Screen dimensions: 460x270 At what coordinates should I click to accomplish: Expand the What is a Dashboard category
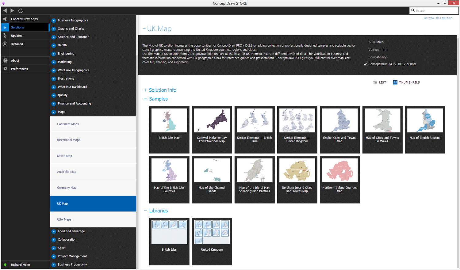(54, 87)
